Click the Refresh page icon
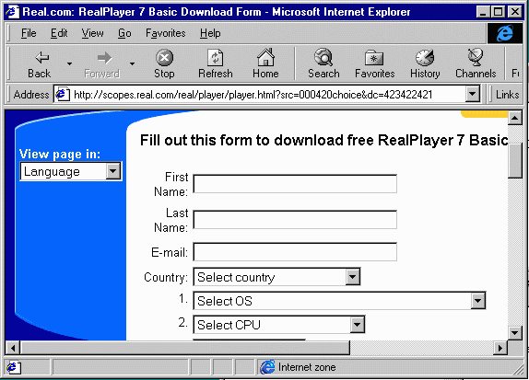 215,58
